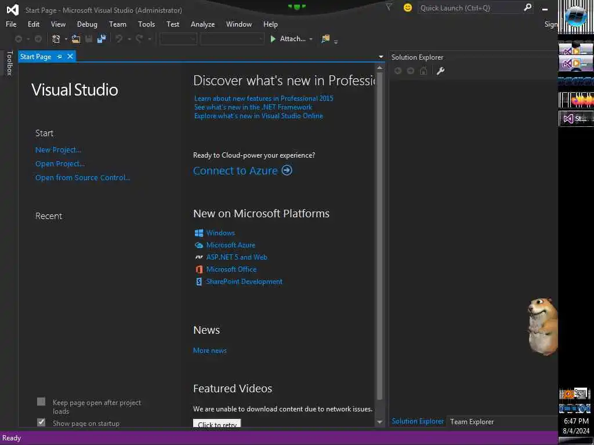The width and height of the screenshot is (594, 445).
Task: Open the Attach button dropdown arrow
Action: pyautogui.click(x=311, y=39)
